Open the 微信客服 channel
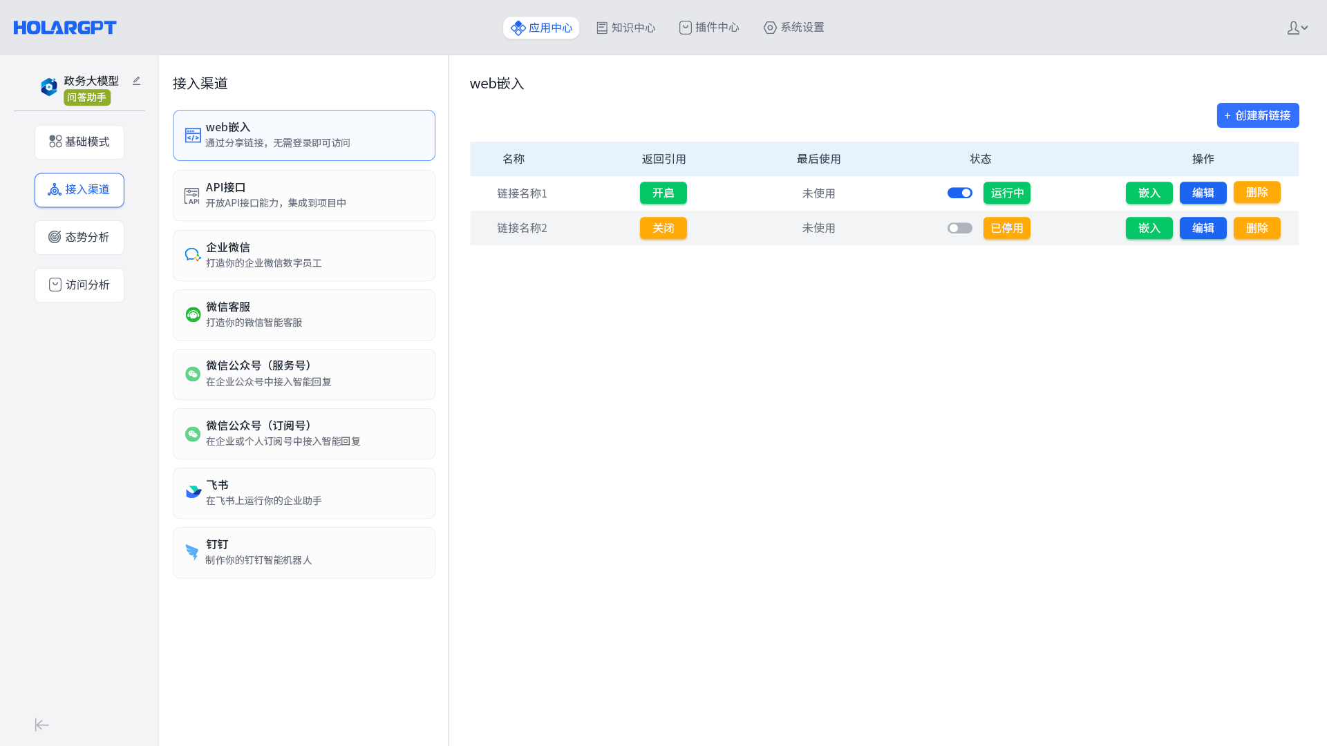 pos(304,315)
